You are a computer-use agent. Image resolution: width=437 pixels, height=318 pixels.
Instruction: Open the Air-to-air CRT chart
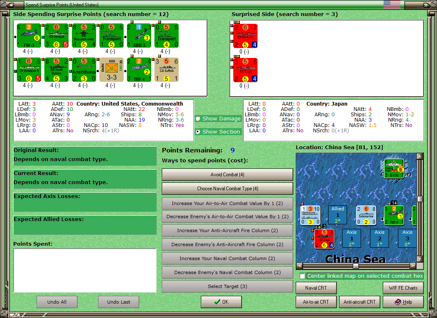click(316, 302)
